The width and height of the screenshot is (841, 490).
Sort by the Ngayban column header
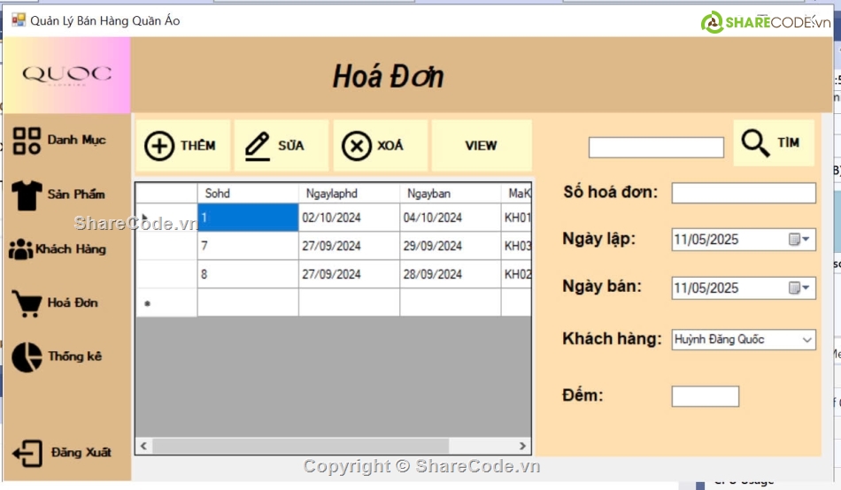[x=451, y=194]
